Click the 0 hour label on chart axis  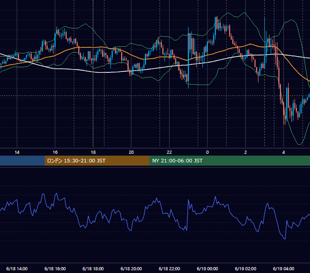[207, 152]
